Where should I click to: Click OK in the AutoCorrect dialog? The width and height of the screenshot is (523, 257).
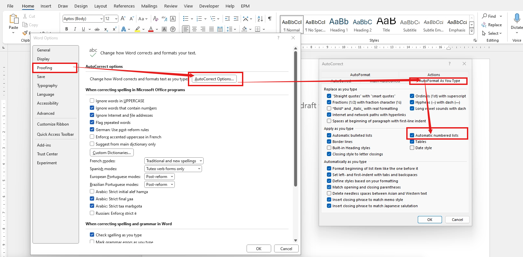pyautogui.click(x=430, y=220)
